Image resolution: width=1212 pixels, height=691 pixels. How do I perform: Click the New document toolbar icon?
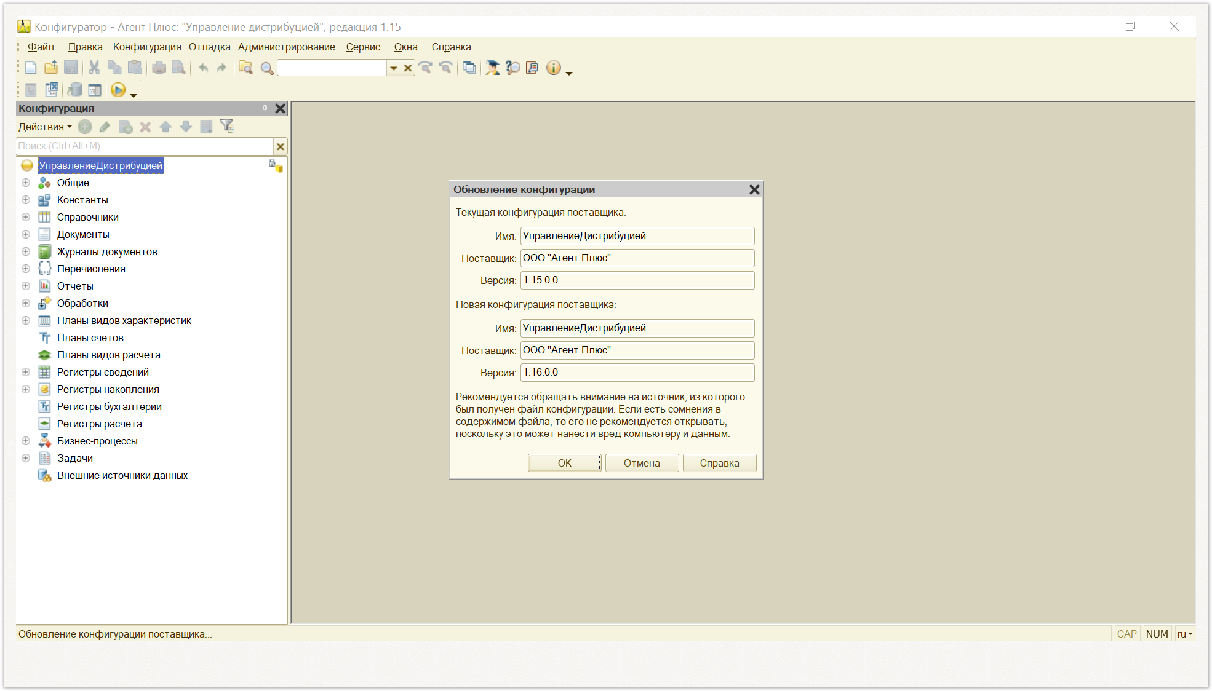[31, 68]
